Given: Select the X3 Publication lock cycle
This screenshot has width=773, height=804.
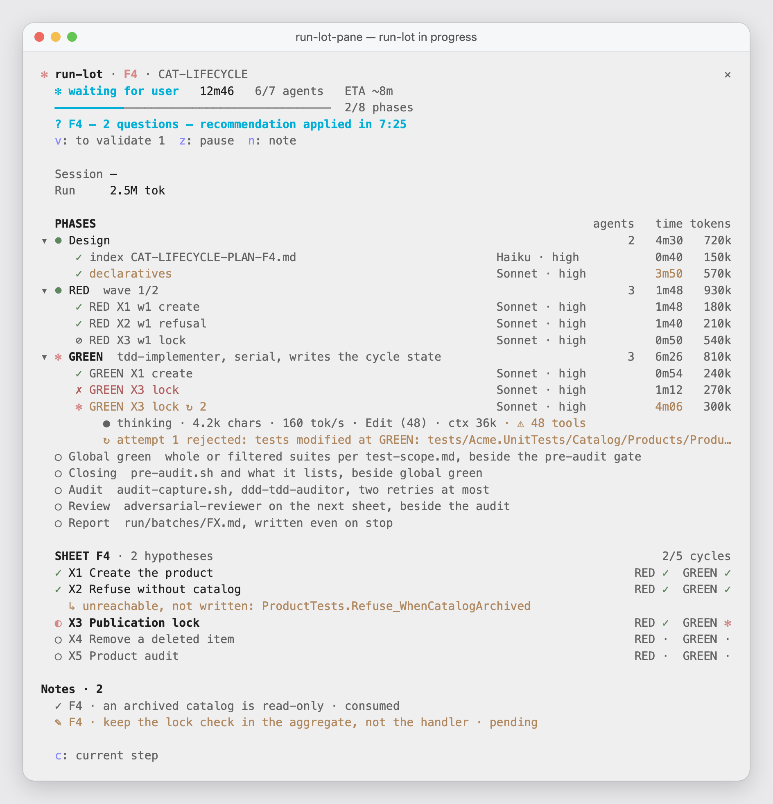Looking at the screenshot, I should click(x=393, y=623).
